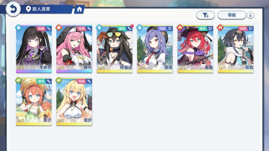Go to the home screen icon
The height and width of the screenshot is (151, 269).
point(79,9)
